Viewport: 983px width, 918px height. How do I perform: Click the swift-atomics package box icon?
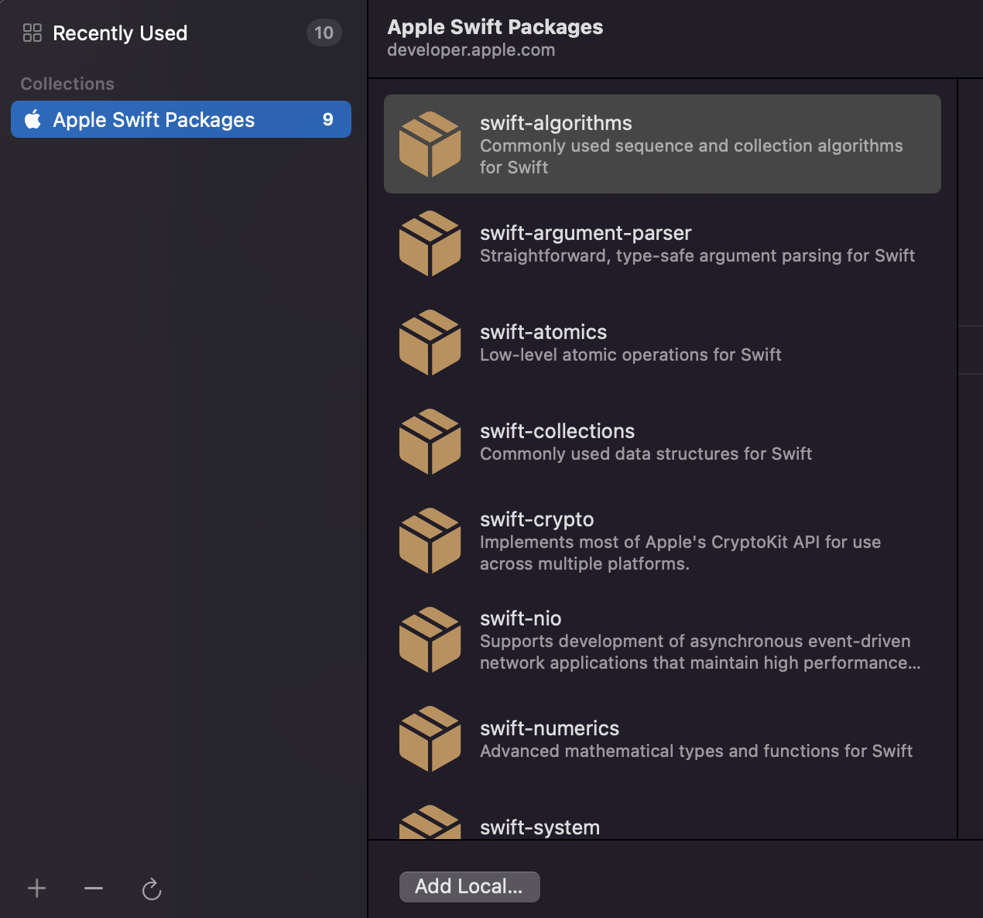coord(430,342)
